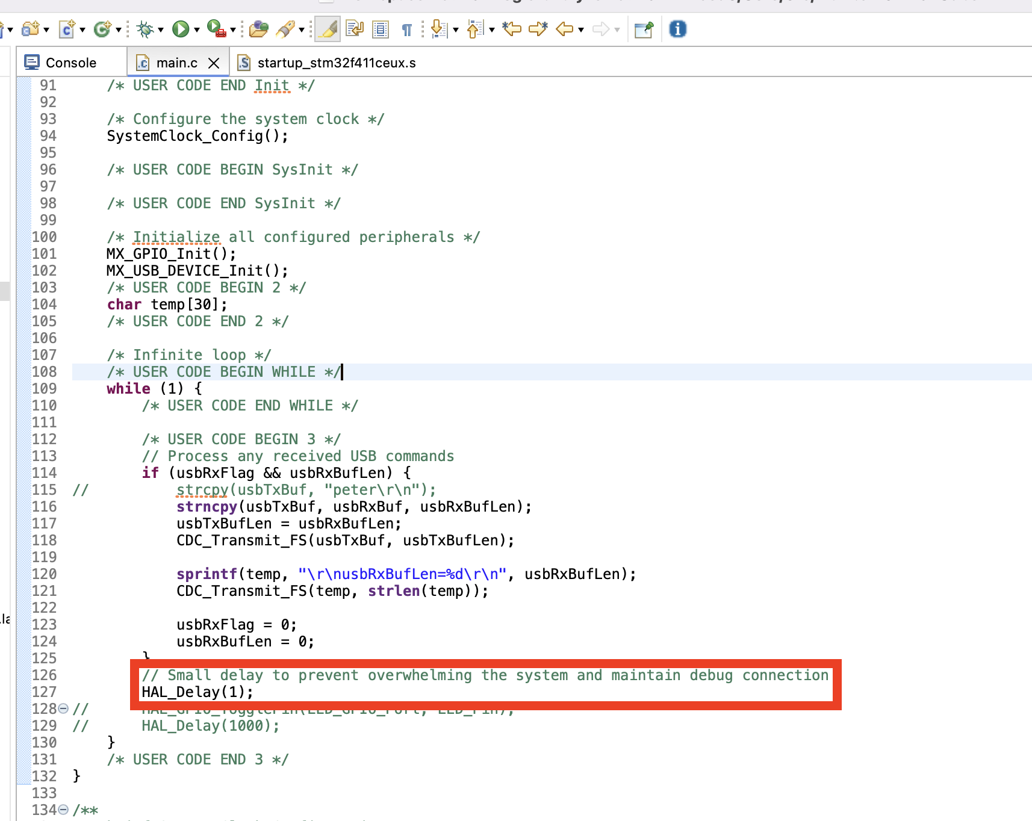Click commented HAL_Delay(1000); on line 129
This screenshot has height=821, width=1032.
click(211, 726)
